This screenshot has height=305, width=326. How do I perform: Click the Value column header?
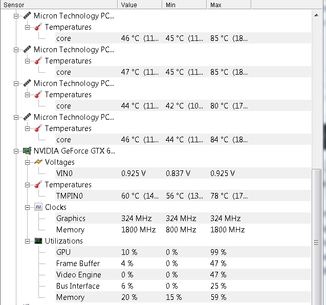[140, 5]
